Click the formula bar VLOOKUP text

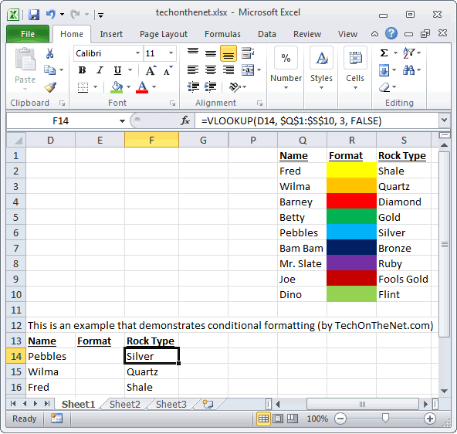291,120
